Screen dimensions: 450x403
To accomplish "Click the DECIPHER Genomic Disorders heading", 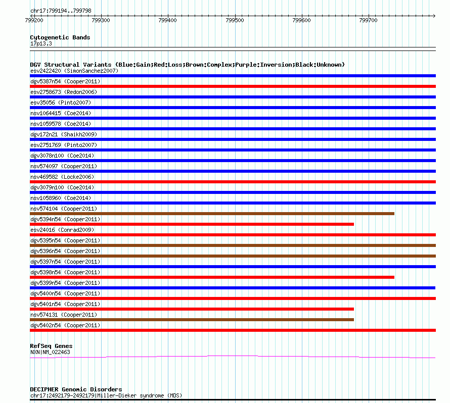I will [76, 389].
